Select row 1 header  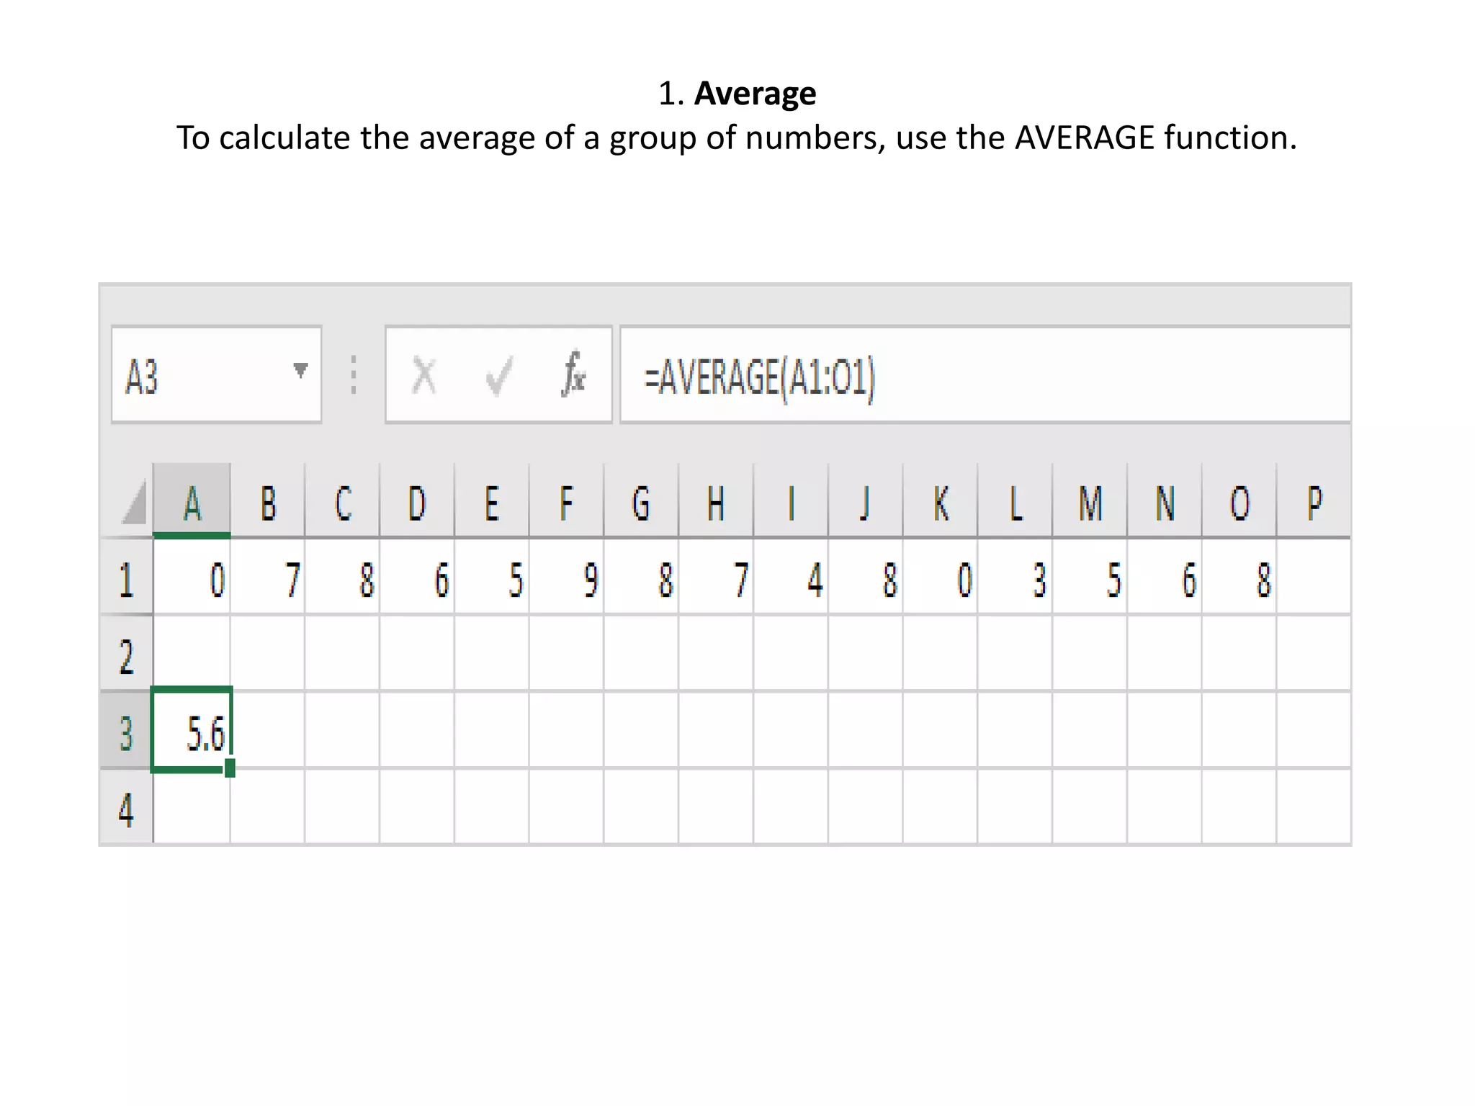pyautogui.click(x=127, y=579)
